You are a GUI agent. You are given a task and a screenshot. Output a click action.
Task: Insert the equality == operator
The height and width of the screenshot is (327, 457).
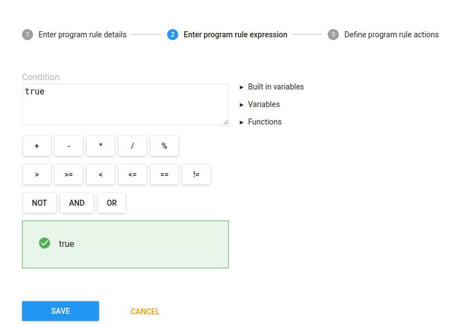tap(164, 174)
